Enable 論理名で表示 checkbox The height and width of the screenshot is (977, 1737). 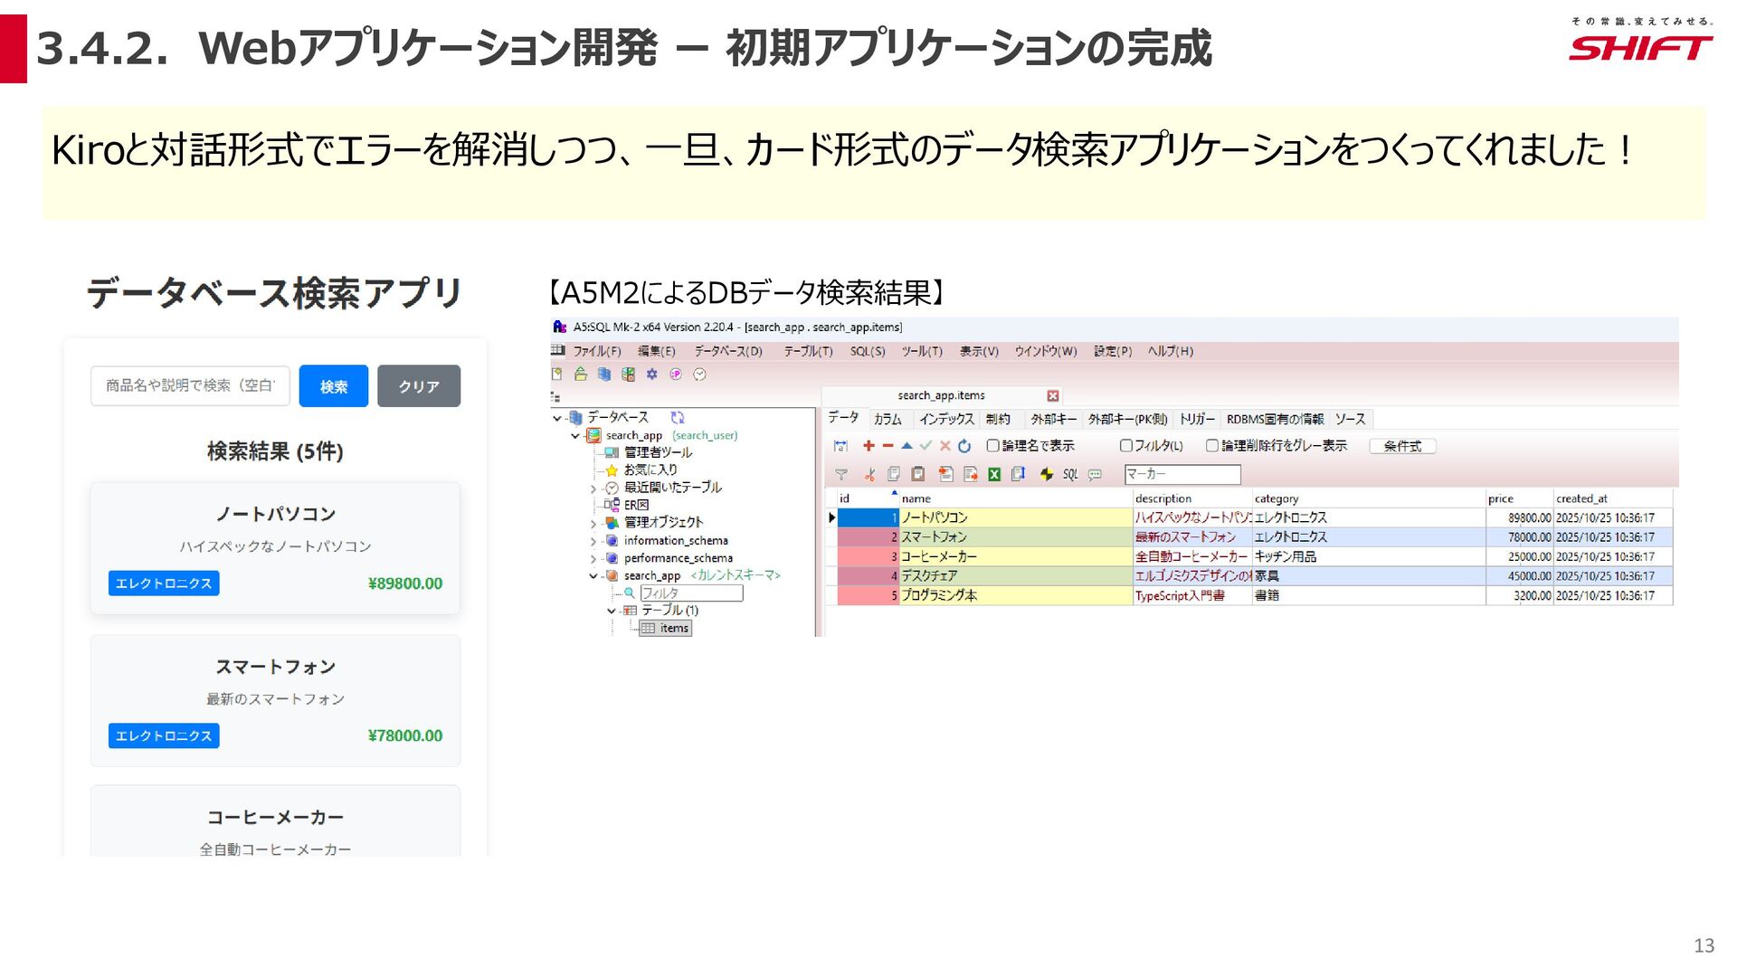[x=992, y=445]
